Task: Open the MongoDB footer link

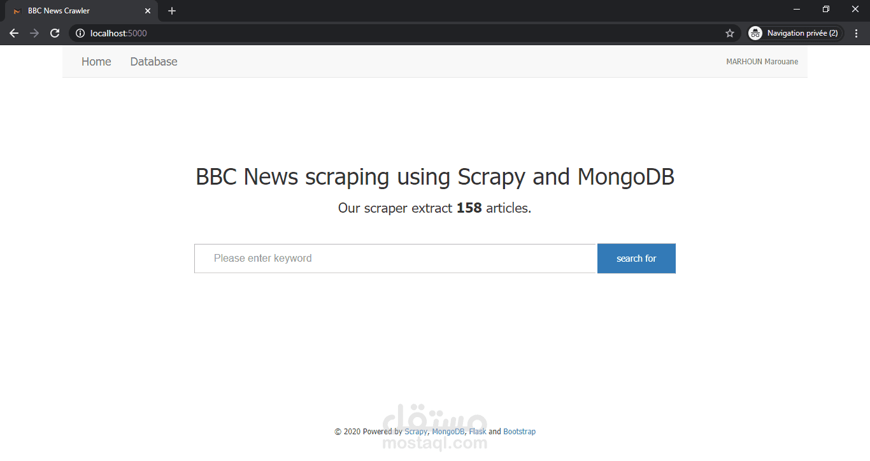Action: point(447,431)
